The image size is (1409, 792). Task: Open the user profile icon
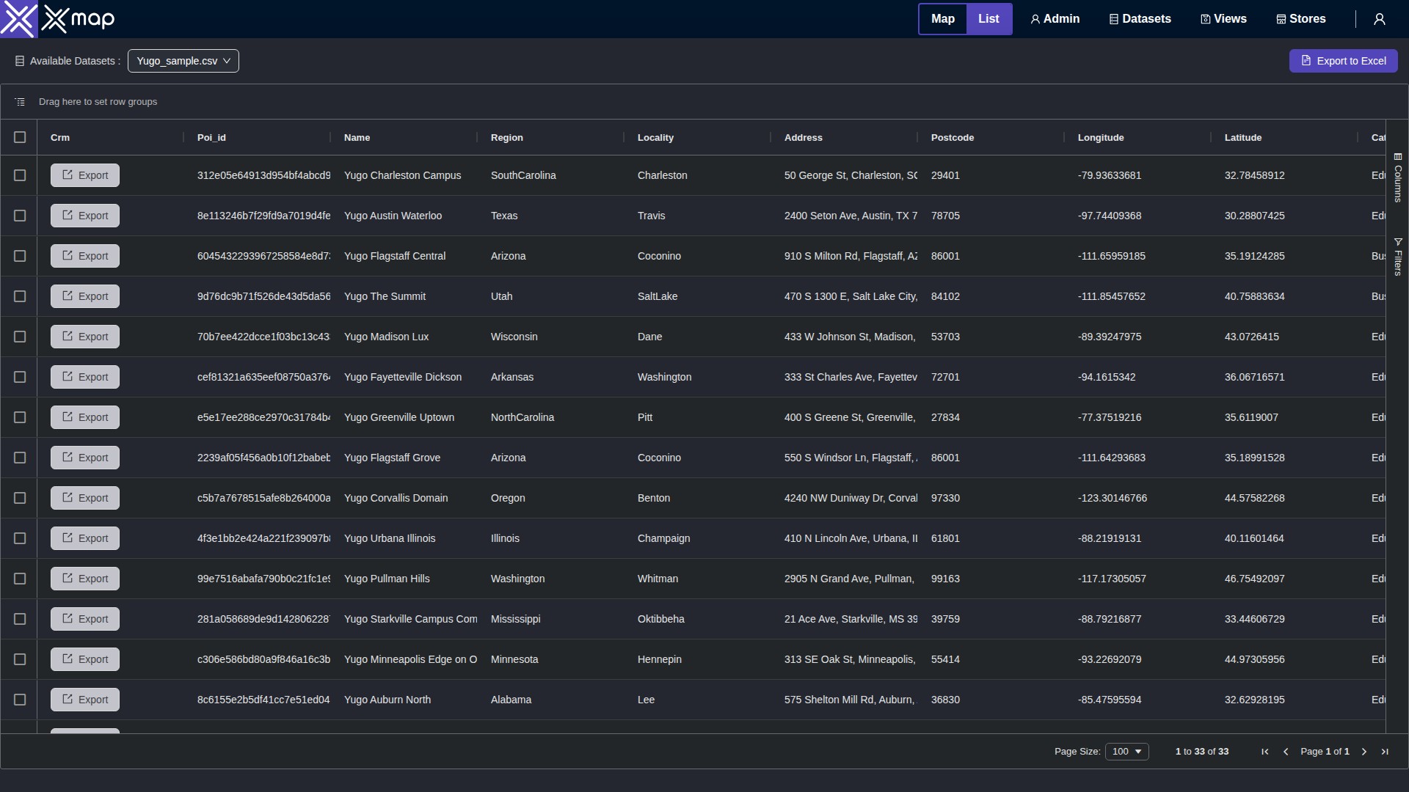tap(1380, 19)
